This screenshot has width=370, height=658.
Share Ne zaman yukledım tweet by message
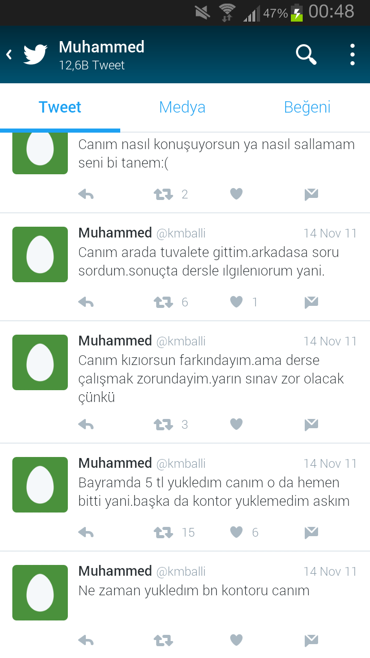click(311, 641)
